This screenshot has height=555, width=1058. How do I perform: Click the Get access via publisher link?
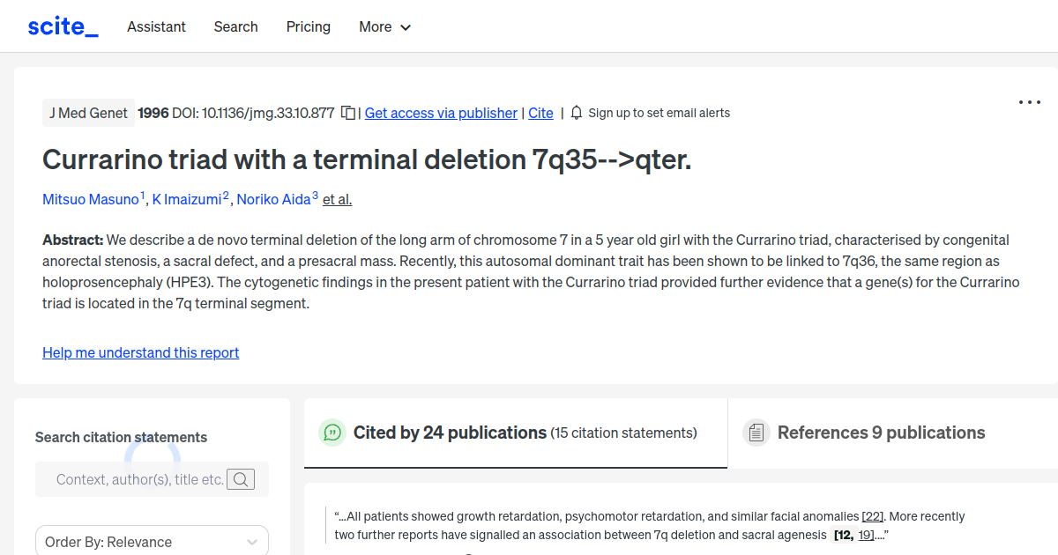[x=441, y=113]
